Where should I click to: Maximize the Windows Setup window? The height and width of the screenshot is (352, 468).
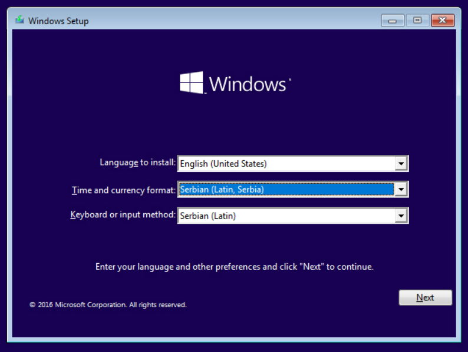(x=417, y=21)
